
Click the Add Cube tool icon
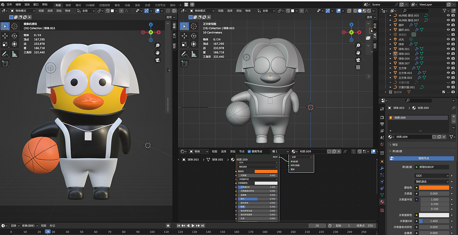[5, 63]
